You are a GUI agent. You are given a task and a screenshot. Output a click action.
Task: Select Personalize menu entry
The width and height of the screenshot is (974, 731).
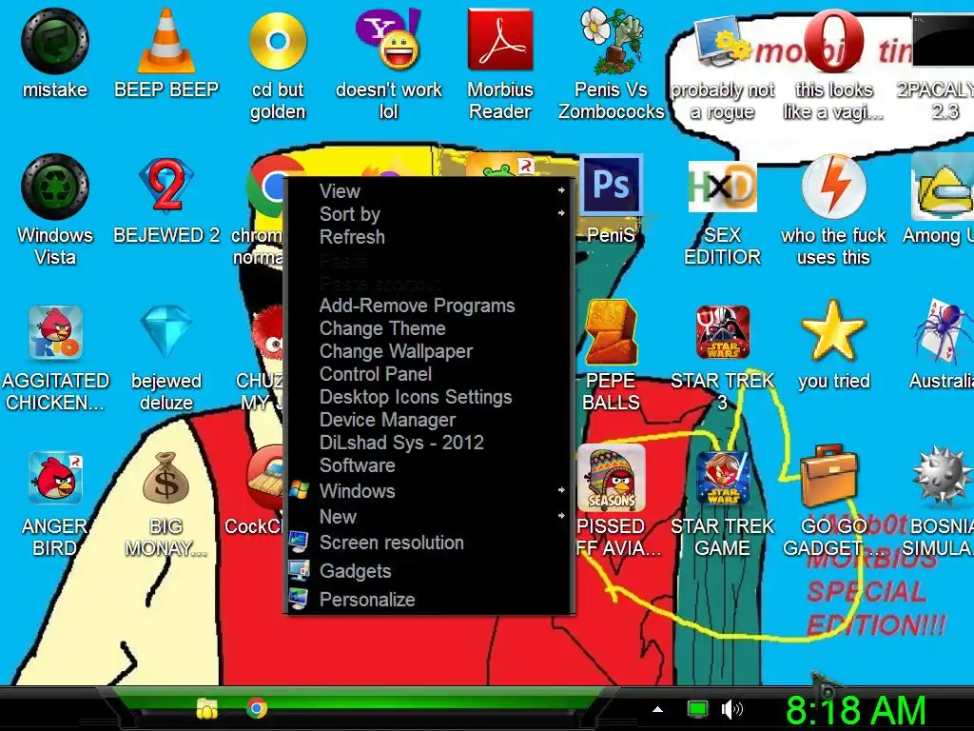pos(429,600)
